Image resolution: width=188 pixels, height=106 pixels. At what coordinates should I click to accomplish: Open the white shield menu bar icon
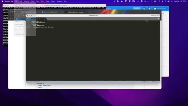pyautogui.click(x=130, y=1)
